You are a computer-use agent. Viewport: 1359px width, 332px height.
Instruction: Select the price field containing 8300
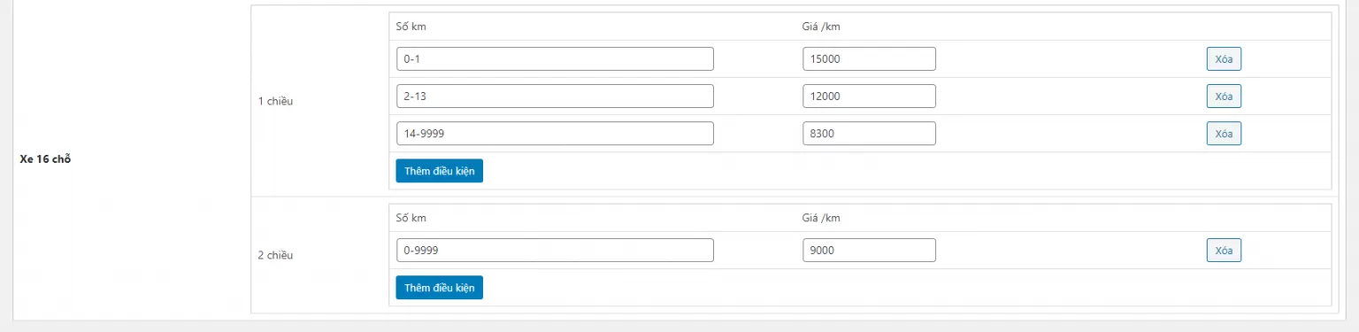pos(870,134)
